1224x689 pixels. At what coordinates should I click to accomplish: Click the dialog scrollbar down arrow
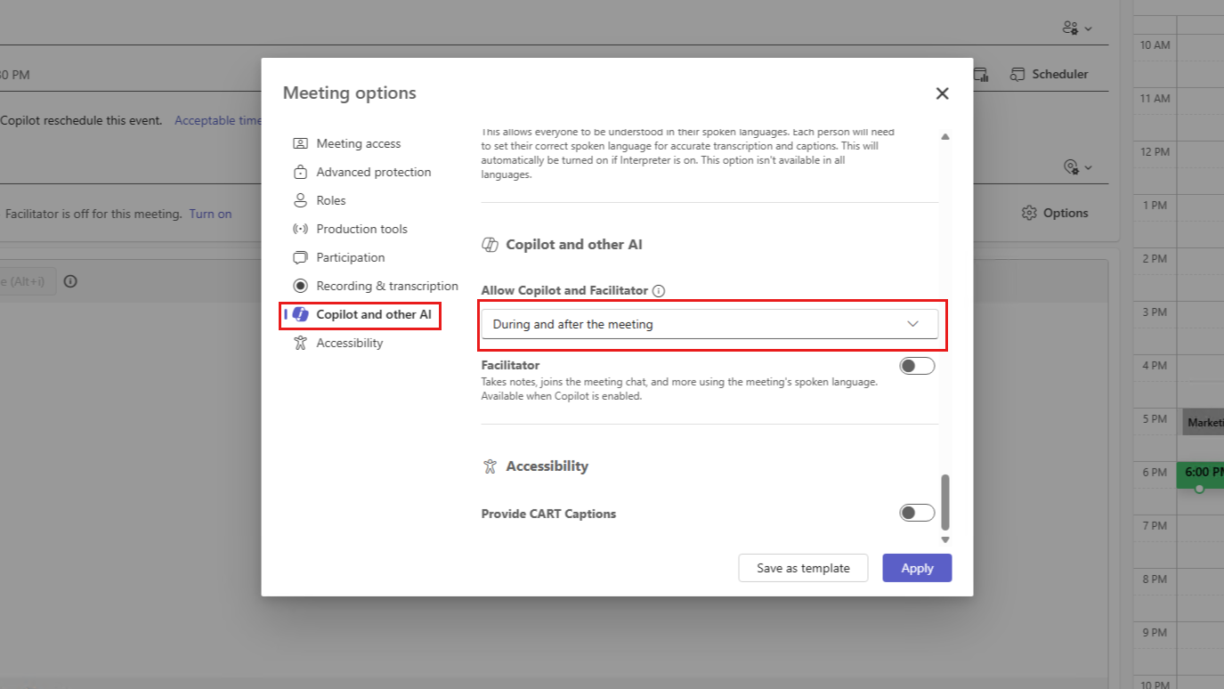(x=945, y=539)
